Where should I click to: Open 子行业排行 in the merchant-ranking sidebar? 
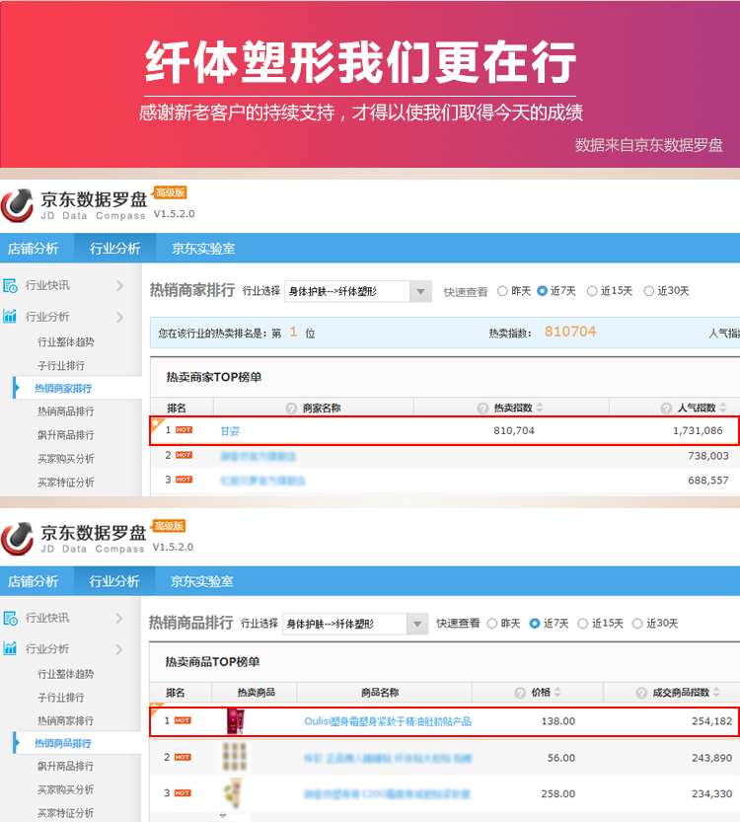[x=61, y=365]
